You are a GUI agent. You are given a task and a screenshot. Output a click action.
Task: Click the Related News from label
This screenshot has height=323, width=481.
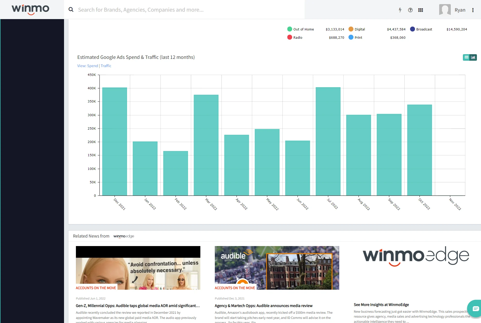pos(91,236)
